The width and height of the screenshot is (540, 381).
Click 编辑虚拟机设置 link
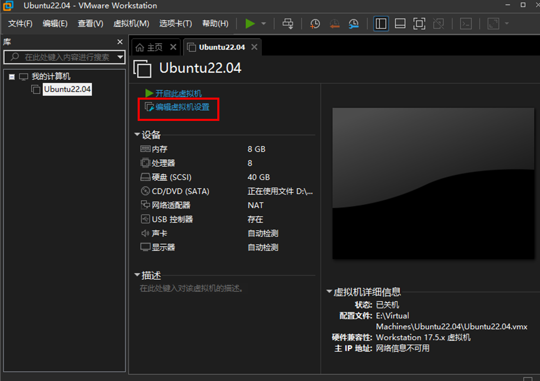pyautogui.click(x=182, y=107)
